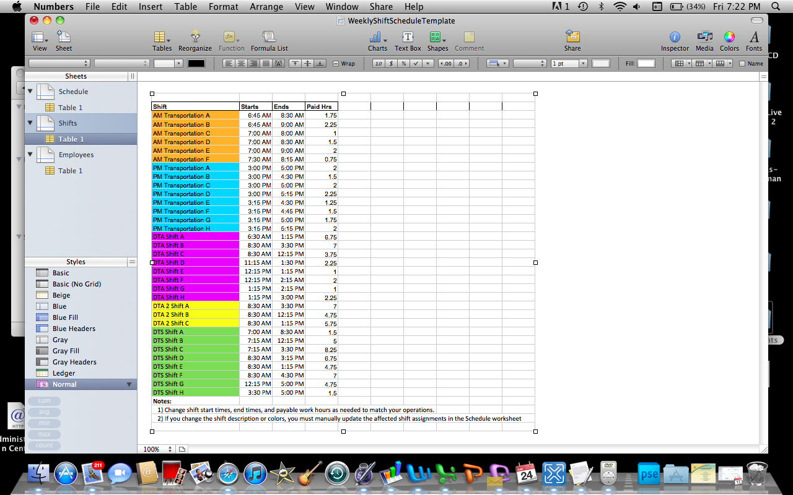Open the Inspector
Screen dimensions: 793x495
[x=675, y=40]
